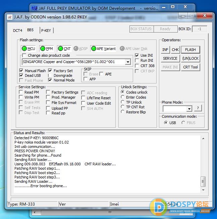The width and height of the screenshot is (217, 219).
Task: Click the status log scroll down arrow
Action: pos(203,190)
